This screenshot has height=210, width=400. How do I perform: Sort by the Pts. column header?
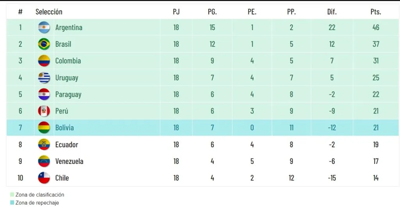375,12
